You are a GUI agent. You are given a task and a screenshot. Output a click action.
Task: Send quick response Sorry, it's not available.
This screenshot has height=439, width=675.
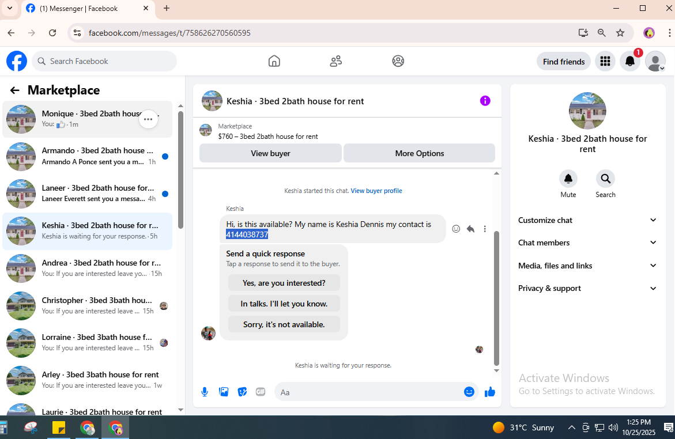pyautogui.click(x=284, y=324)
